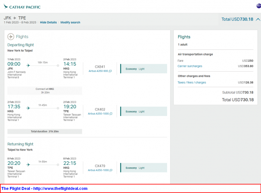Click the Total USD730.18 header summary
The width and height of the screenshot is (261, 193).
(237, 19)
